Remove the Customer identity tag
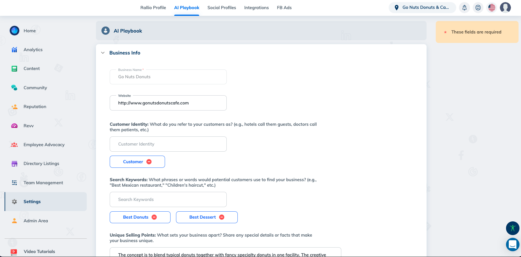Image resolution: width=521 pixels, height=257 pixels. pyautogui.click(x=149, y=162)
